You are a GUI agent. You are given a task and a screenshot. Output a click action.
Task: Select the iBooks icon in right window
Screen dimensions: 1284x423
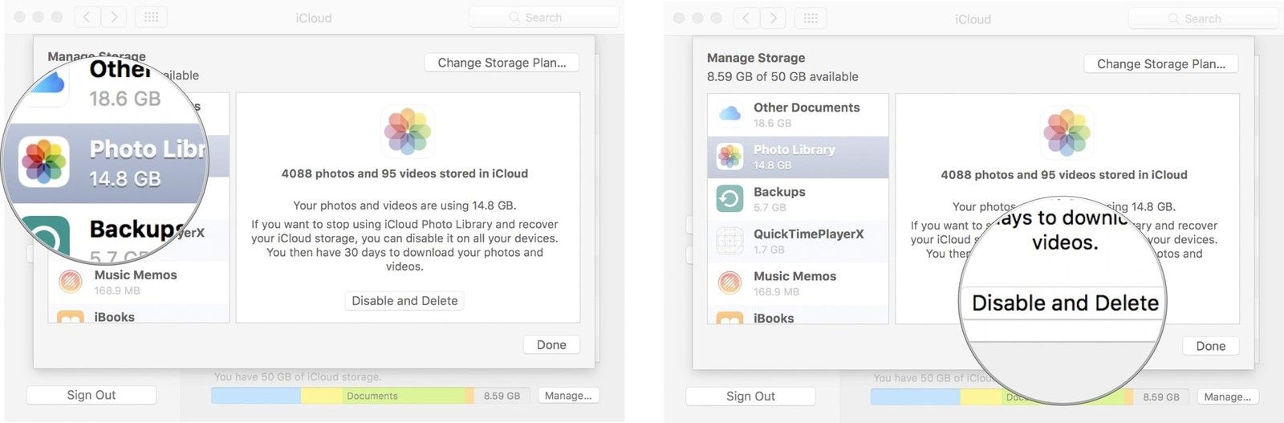tap(729, 318)
